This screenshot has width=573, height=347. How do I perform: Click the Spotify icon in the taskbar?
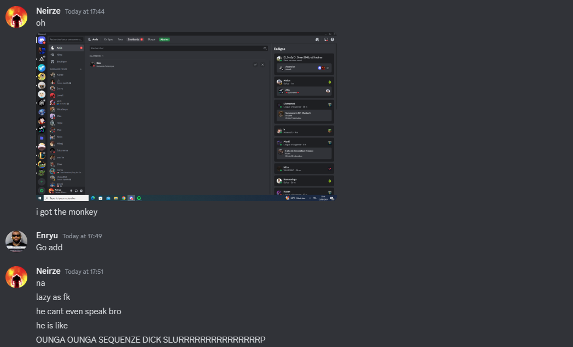(x=139, y=198)
